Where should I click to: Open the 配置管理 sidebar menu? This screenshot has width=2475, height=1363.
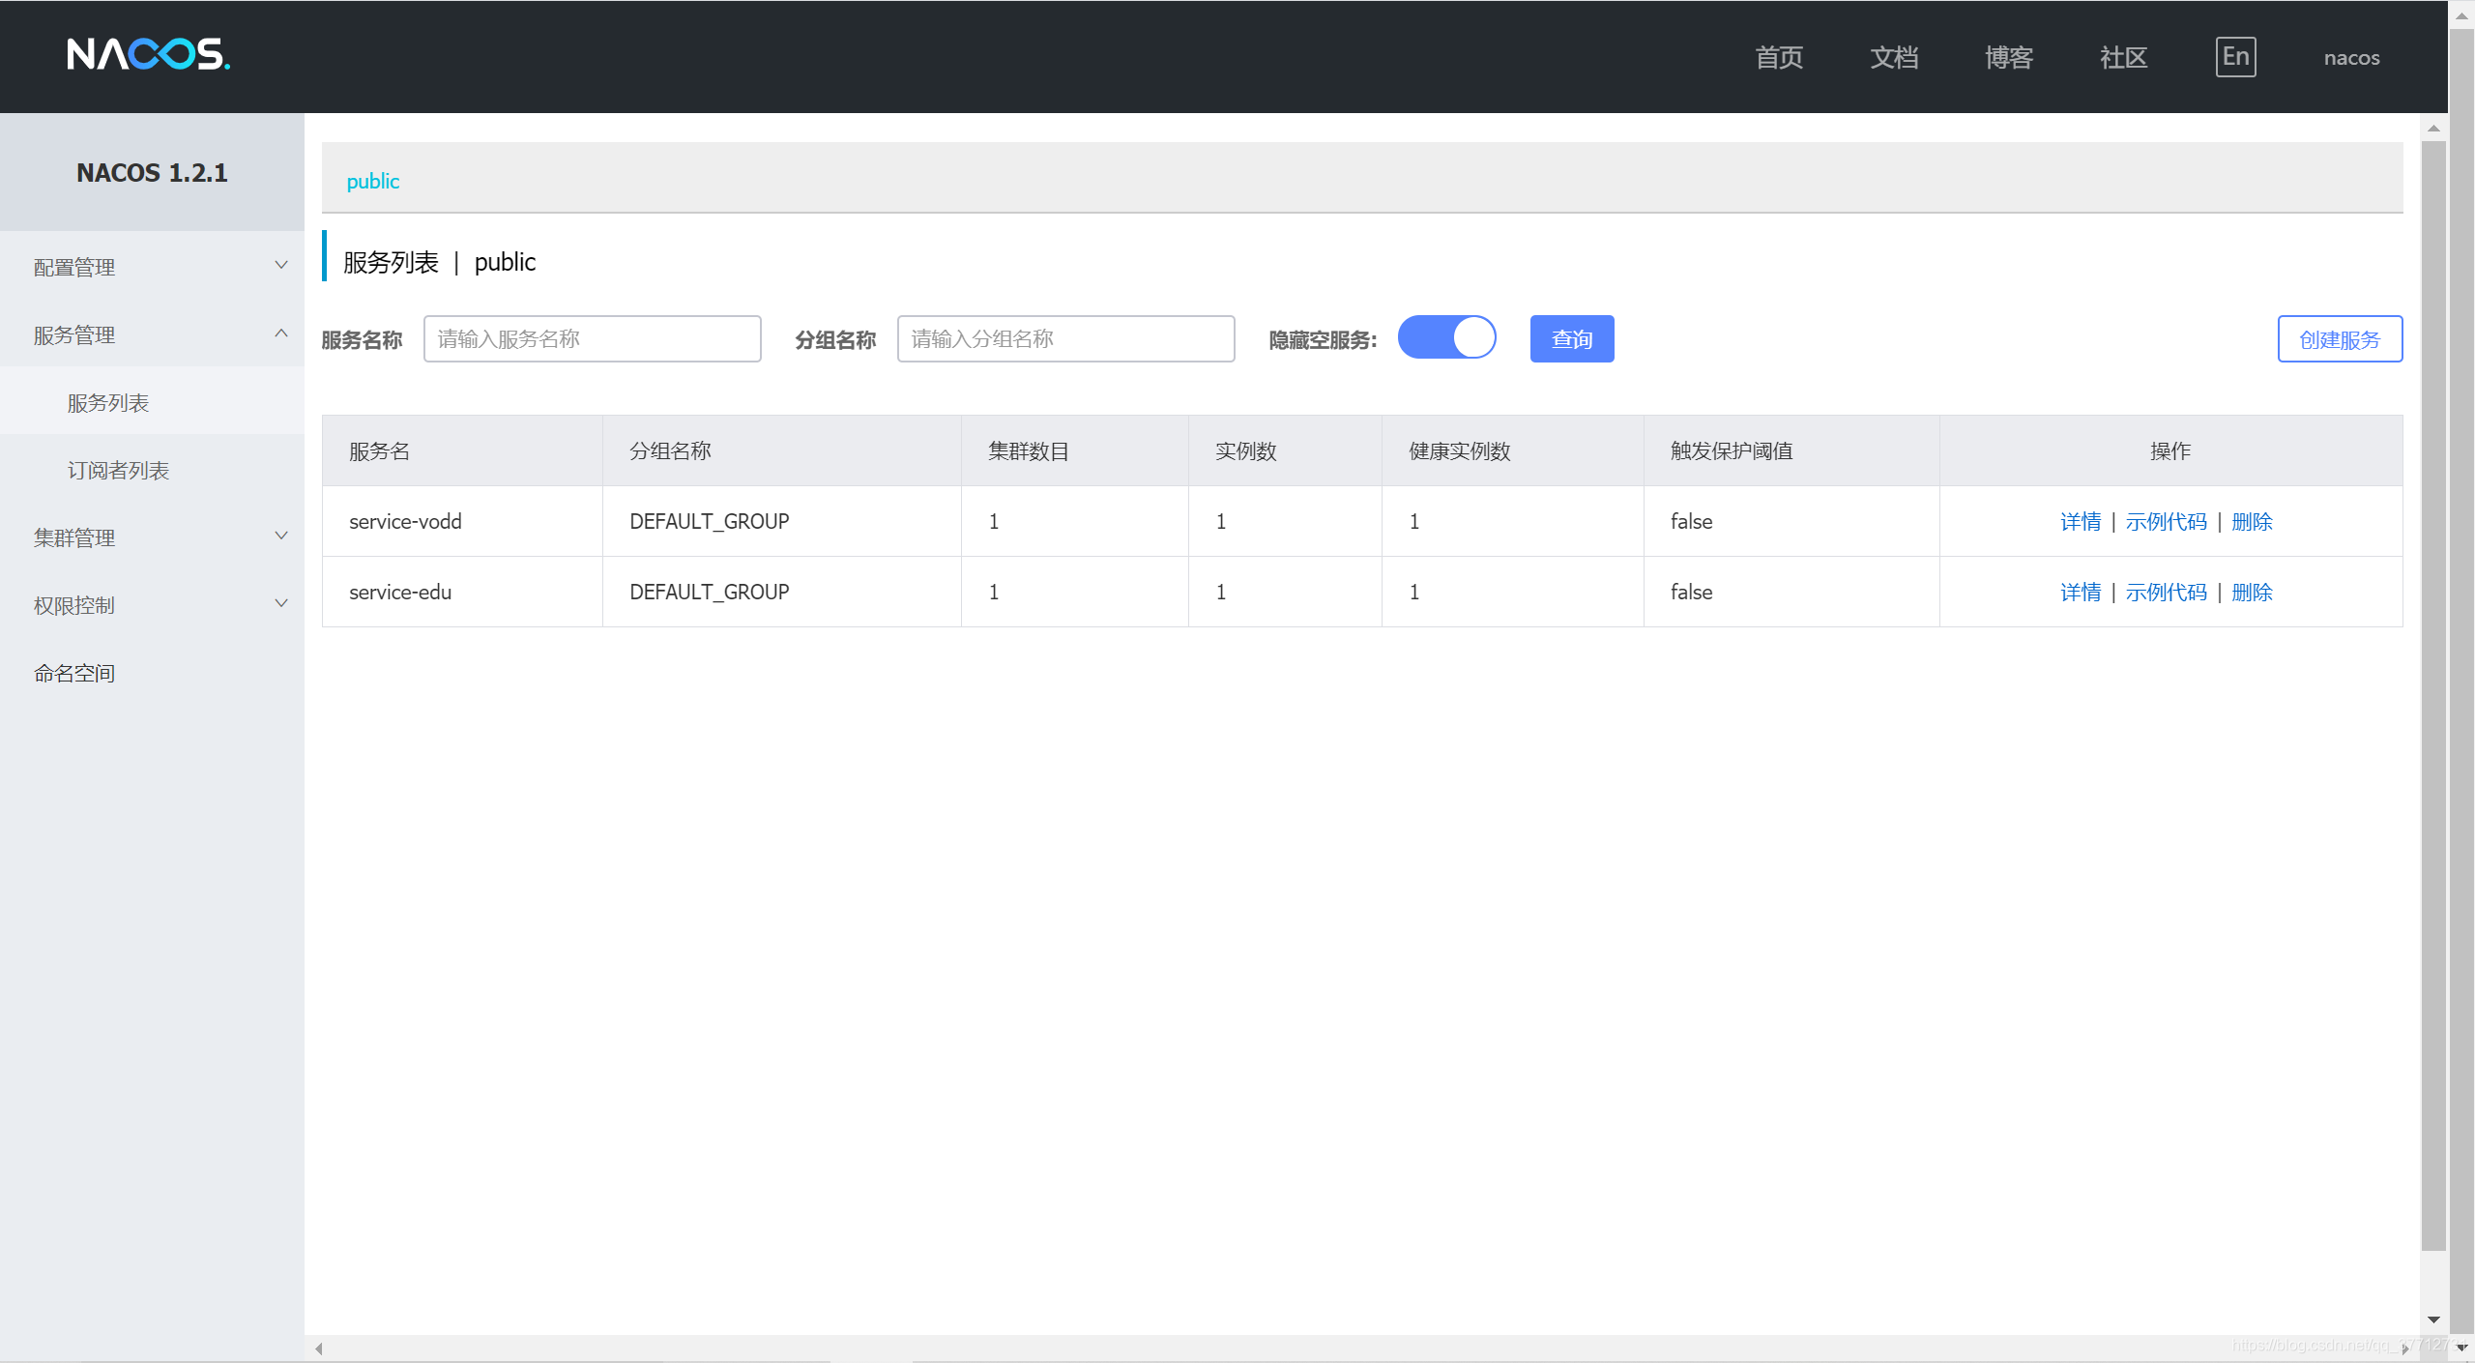pos(152,267)
